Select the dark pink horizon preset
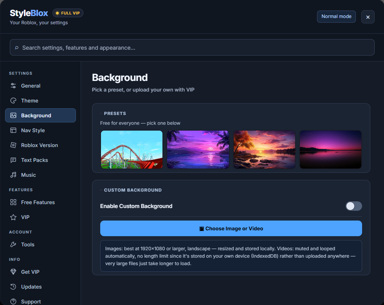 [x=330, y=149]
